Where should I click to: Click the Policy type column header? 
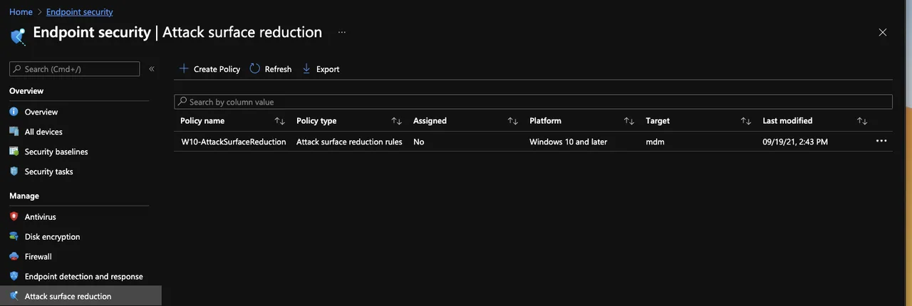(x=316, y=121)
